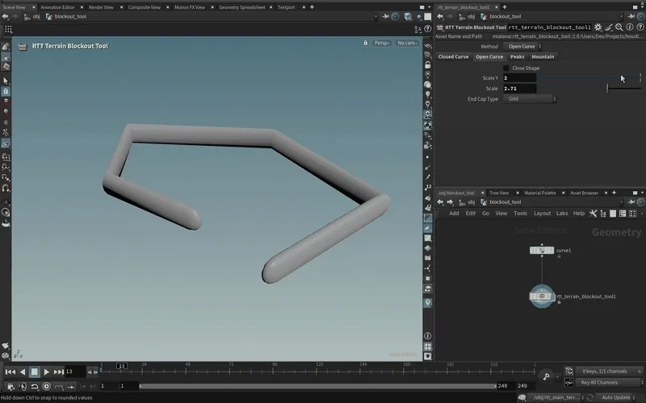Open the End Cap Type dropdown

coord(530,98)
